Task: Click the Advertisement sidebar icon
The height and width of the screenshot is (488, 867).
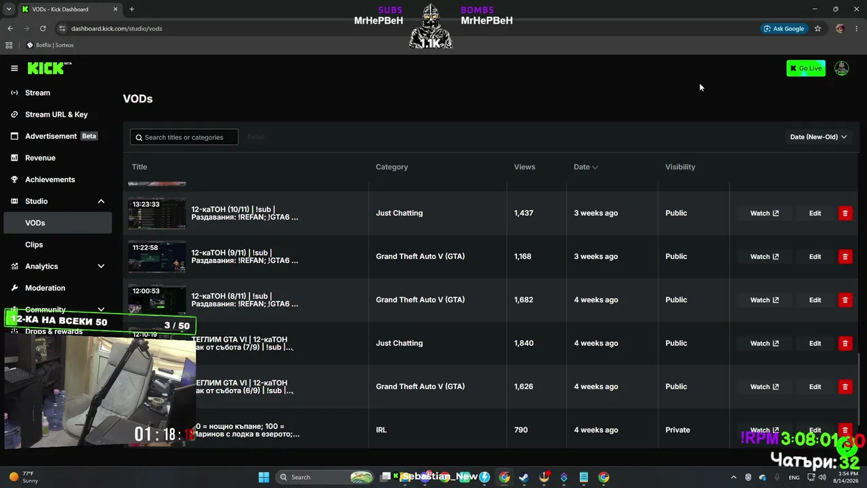Action: coord(14,136)
